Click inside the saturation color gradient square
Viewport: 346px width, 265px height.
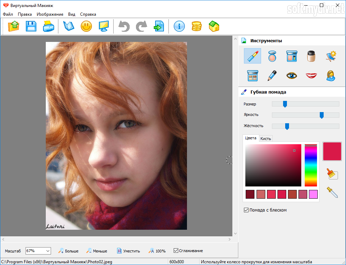tap(273, 165)
